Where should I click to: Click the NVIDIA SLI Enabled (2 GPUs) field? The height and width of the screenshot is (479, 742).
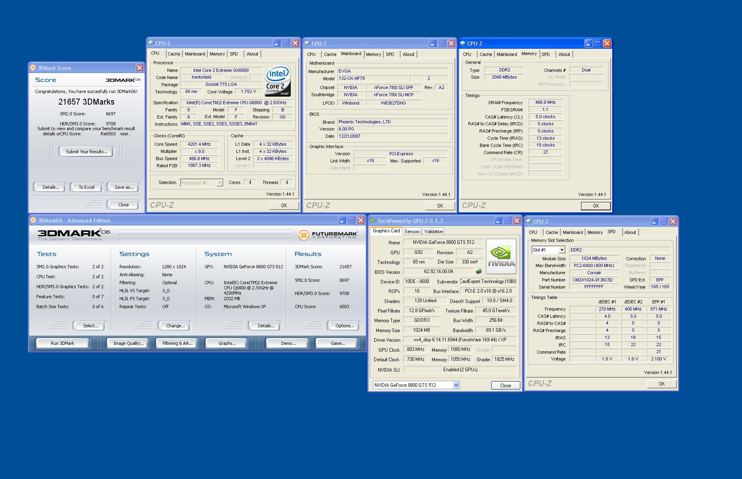click(460, 370)
